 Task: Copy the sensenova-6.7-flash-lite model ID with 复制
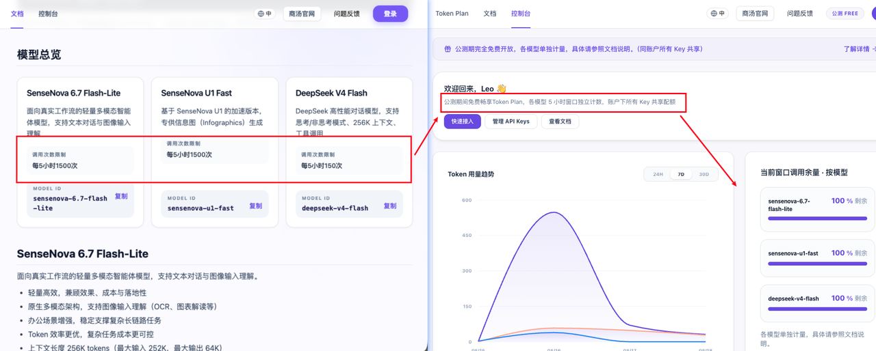(x=121, y=195)
